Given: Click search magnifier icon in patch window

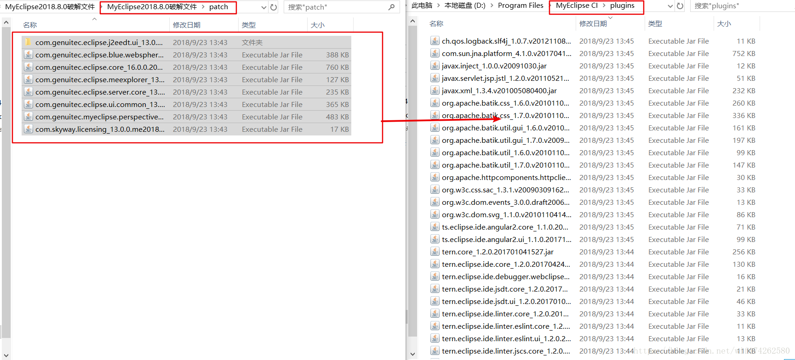Looking at the screenshot, I should tap(391, 7).
